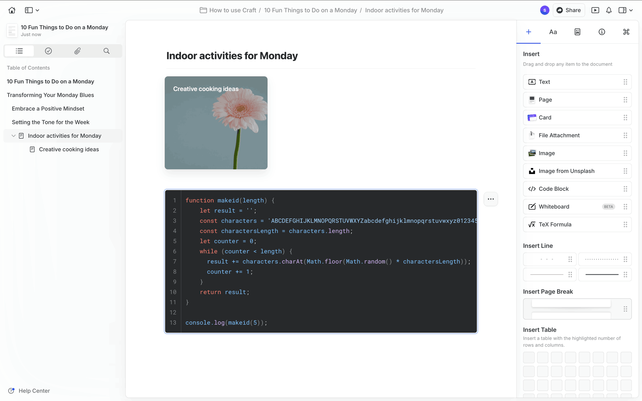Image resolution: width=642 pixels, height=401 pixels.
Task: Toggle the left sidebar panel icon
Action: point(29,10)
